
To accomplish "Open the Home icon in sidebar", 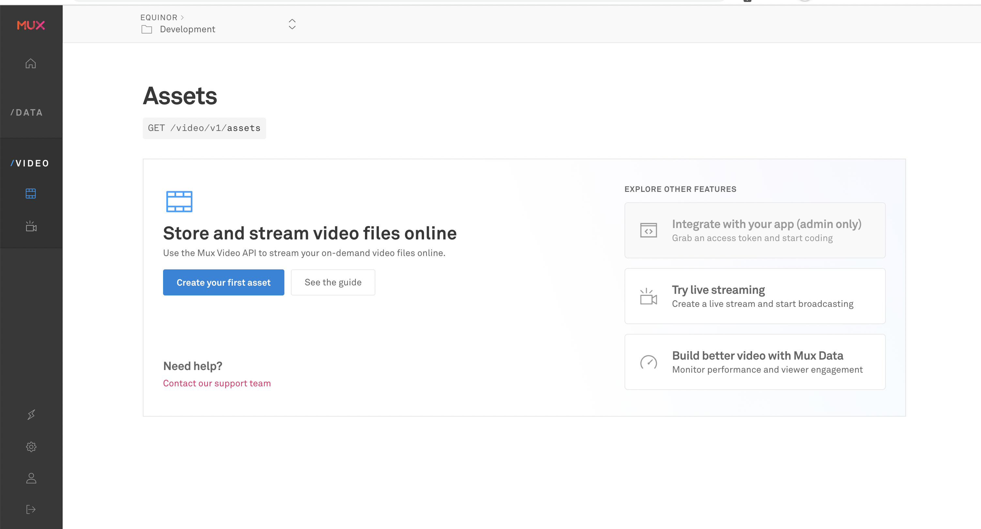I will 31,64.
